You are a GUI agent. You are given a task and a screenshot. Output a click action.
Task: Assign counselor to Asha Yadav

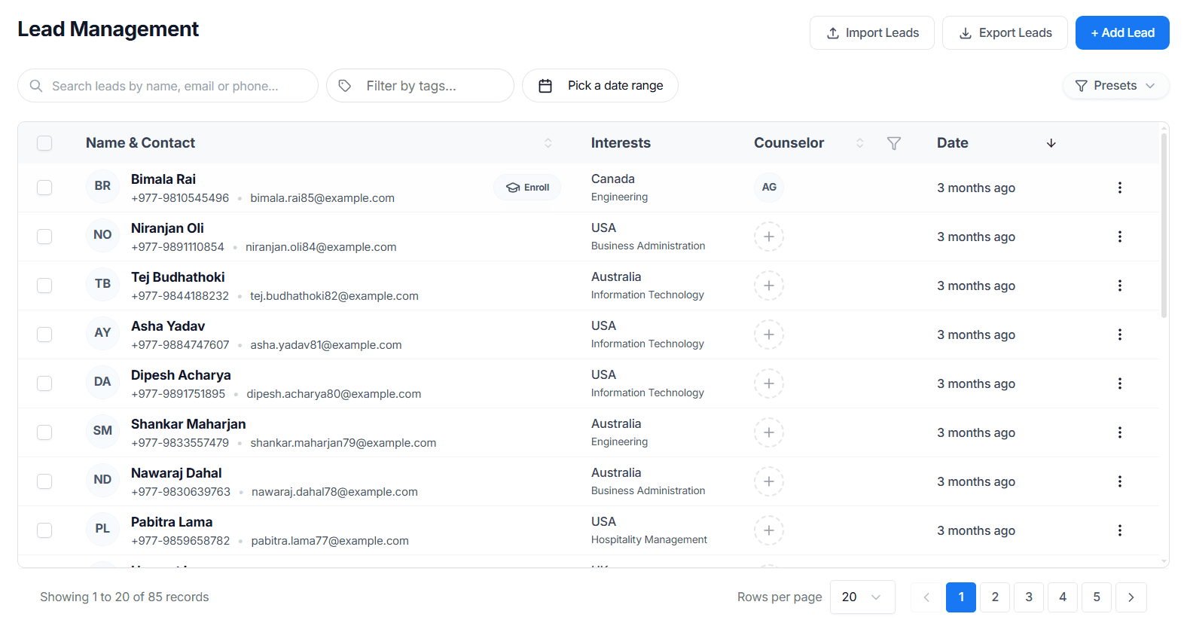tap(769, 334)
